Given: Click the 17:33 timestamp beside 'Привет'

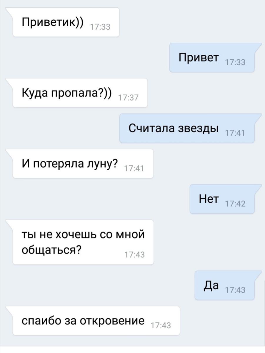Looking at the screenshot, I should point(235,62).
